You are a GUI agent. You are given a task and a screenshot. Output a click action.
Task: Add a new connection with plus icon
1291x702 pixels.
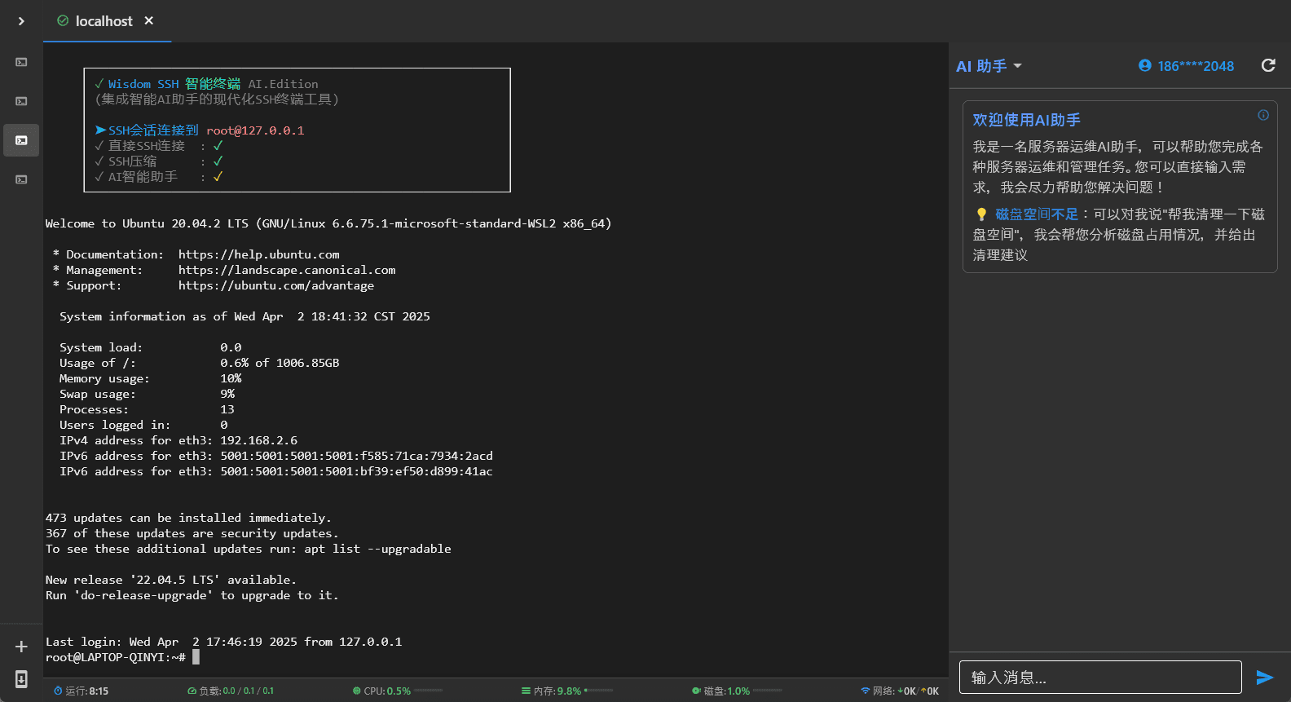click(21, 647)
